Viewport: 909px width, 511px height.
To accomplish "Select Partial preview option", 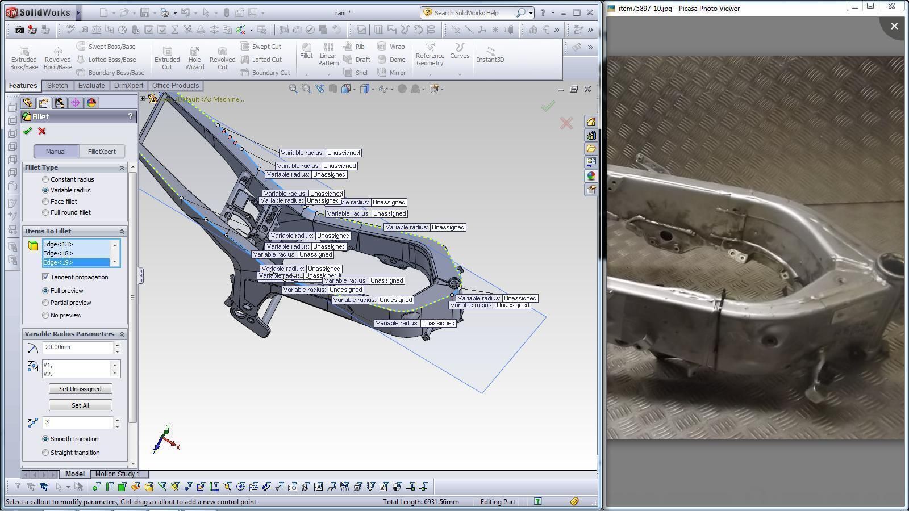I will click(x=46, y=303).
